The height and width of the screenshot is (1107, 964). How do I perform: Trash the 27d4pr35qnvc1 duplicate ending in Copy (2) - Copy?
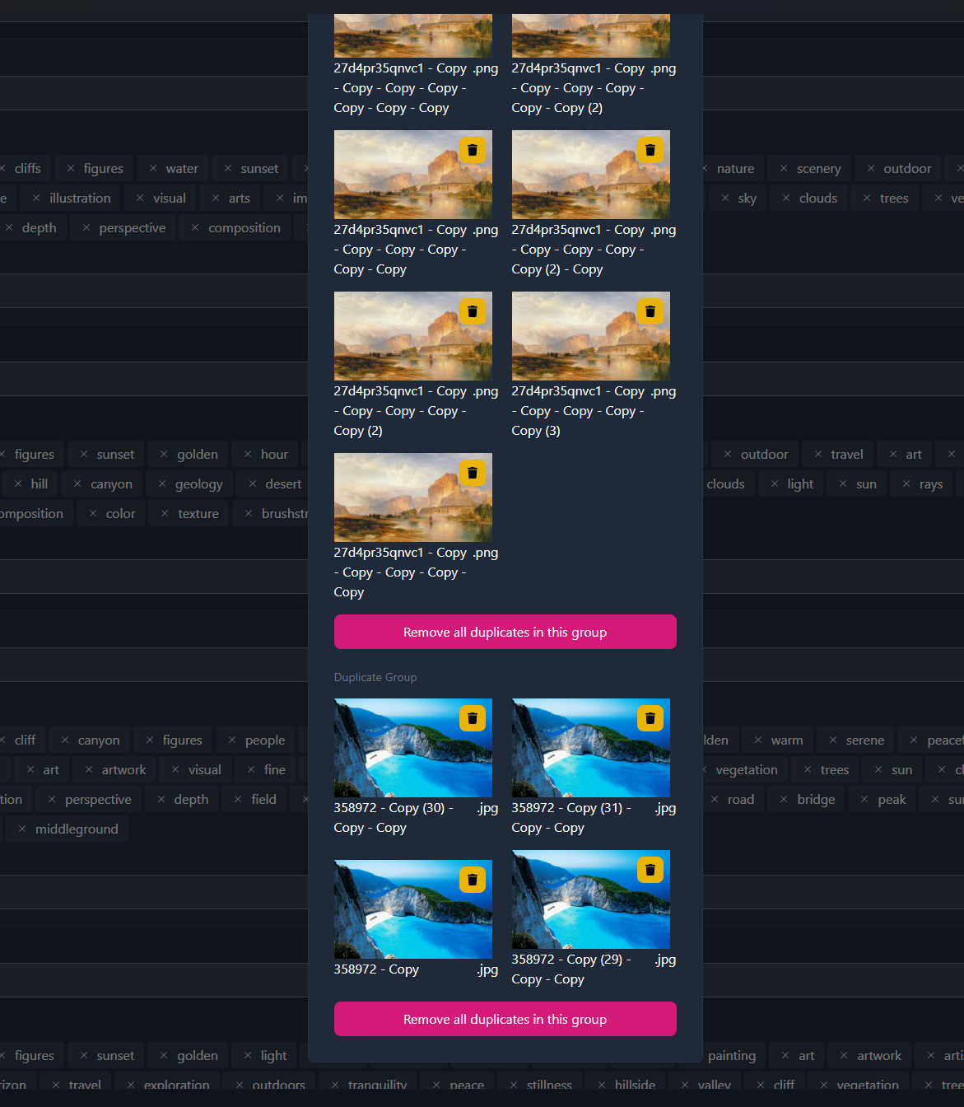click(x=650, y=150)
